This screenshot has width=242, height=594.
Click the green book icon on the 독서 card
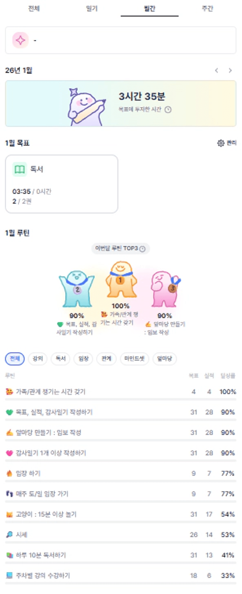click(20, 169)
